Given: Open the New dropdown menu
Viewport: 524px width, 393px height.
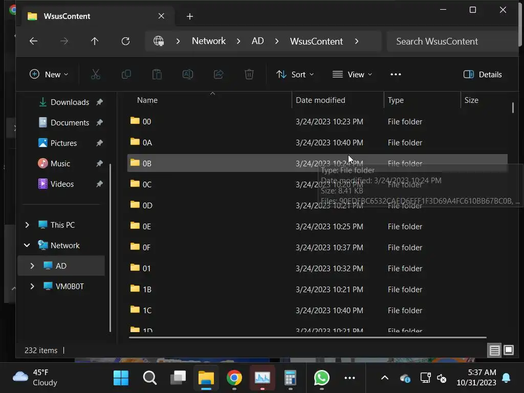Looking at the screenshot, I should coord(49,74).
